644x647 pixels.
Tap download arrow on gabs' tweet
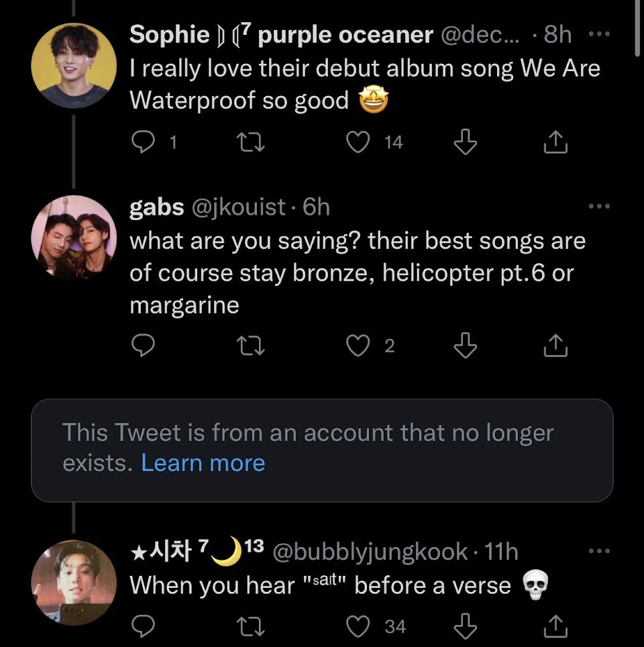point(465,346)
